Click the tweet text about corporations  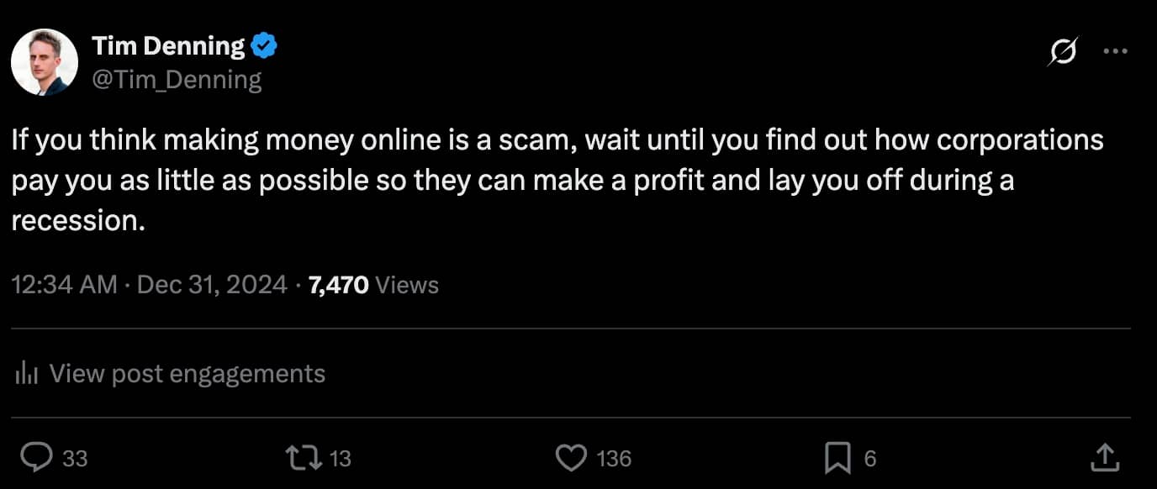pos(557,180)
